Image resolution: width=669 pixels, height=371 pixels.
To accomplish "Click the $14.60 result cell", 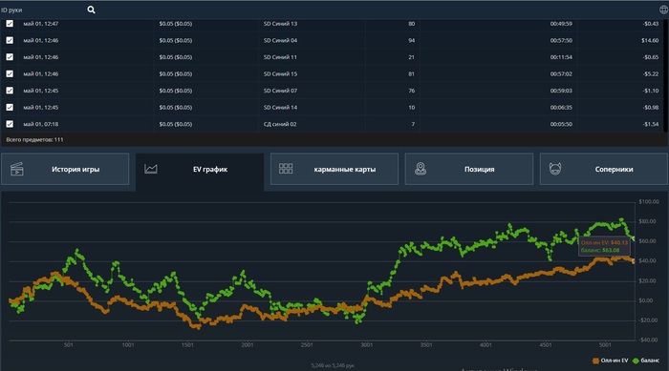I will pyautogui.click(x=650, y=40).
